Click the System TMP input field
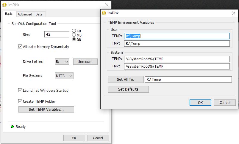Image resolution: width=239 pixels, height=144 pixels. [177, 66]
